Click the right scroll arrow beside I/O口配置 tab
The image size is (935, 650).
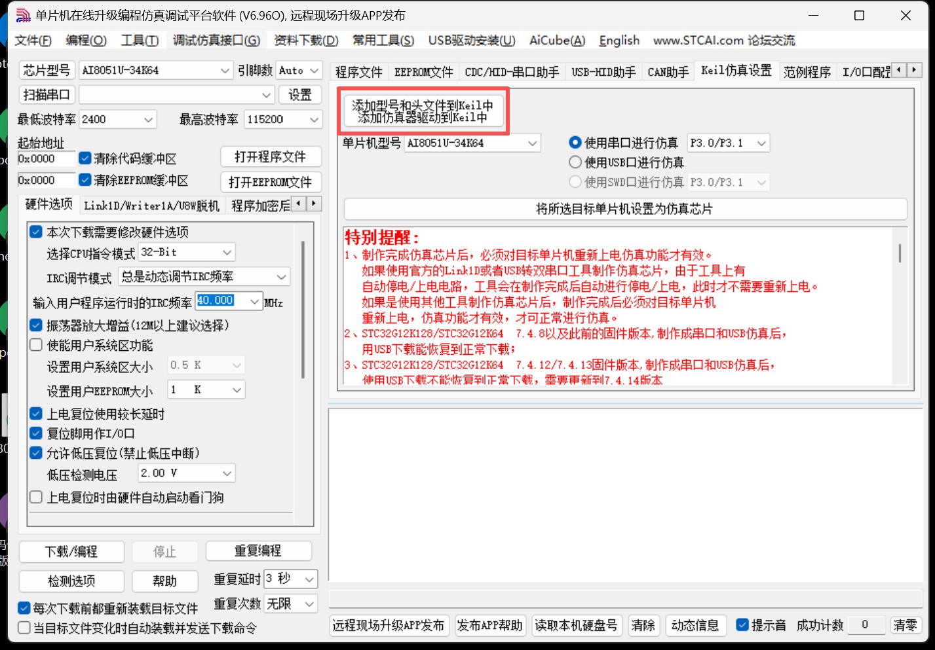pyautogui.click(x=915, y=70)
